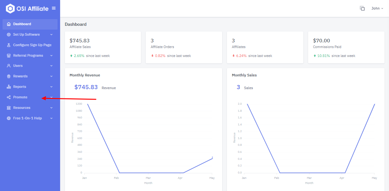The image size is (389, 191).
Task: Click the 6.24% change percentage
Action: point(241,56)
